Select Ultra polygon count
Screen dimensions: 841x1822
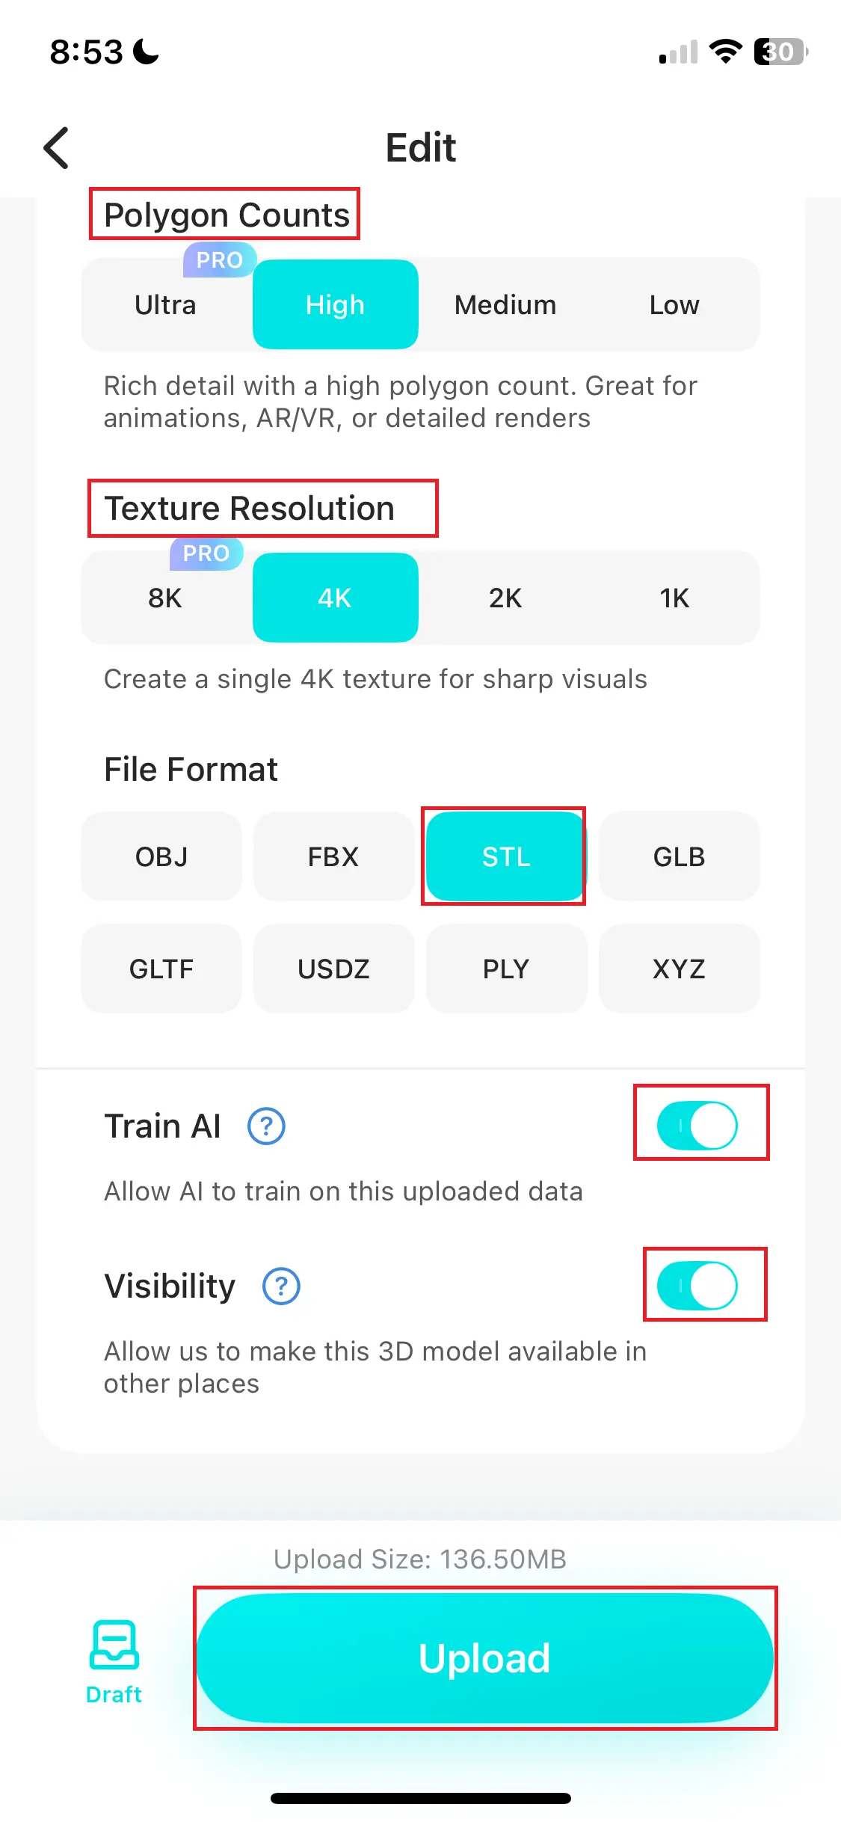point(165,305)
